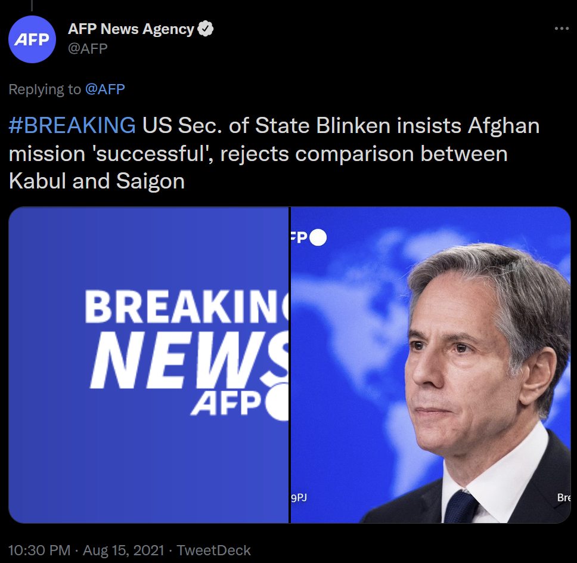Viewport: 577px width, 563px height.
Task: Click the TweetDeck source label
Action: point(214,550)
